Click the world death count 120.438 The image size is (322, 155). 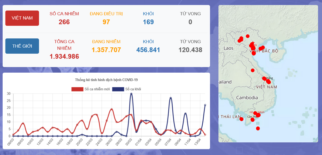pos(190,50)
